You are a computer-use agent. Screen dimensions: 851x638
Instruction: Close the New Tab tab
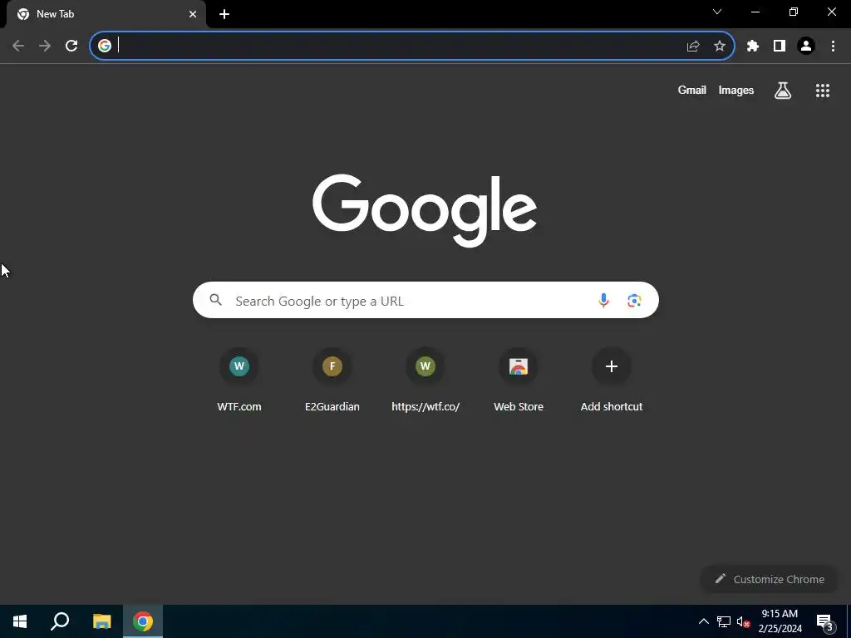pyautogui.click(x=193, y=14)
